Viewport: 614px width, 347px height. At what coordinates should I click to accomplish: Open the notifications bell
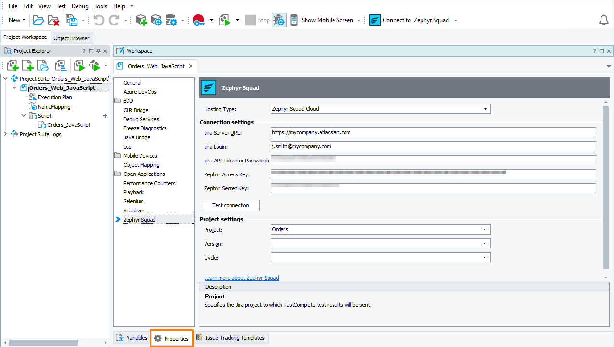tap(603, 20)
